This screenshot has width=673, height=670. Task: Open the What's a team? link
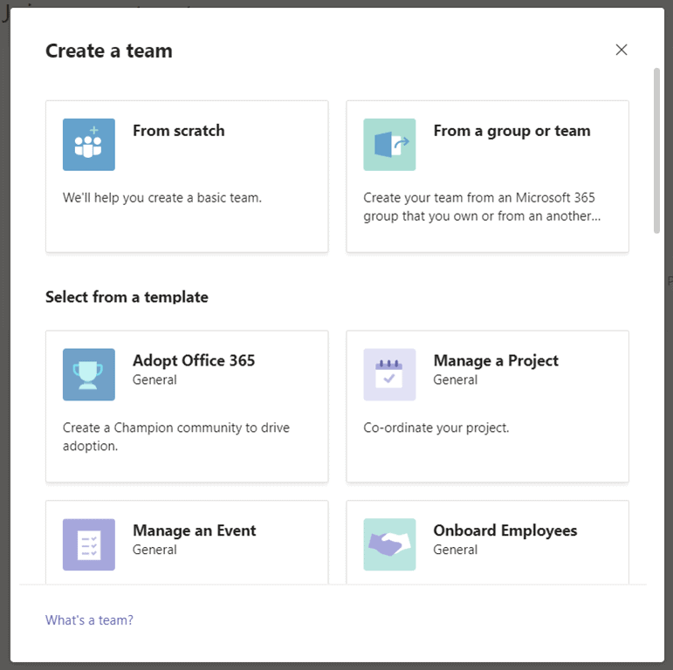pos(89,620)
